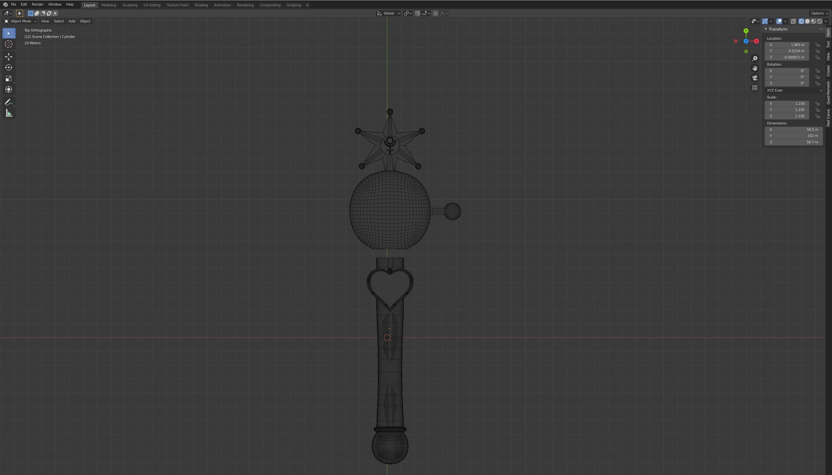Open the XYZ Euler rotation mode dropdown
Screen dimensions: 832x475
point(794,90)
